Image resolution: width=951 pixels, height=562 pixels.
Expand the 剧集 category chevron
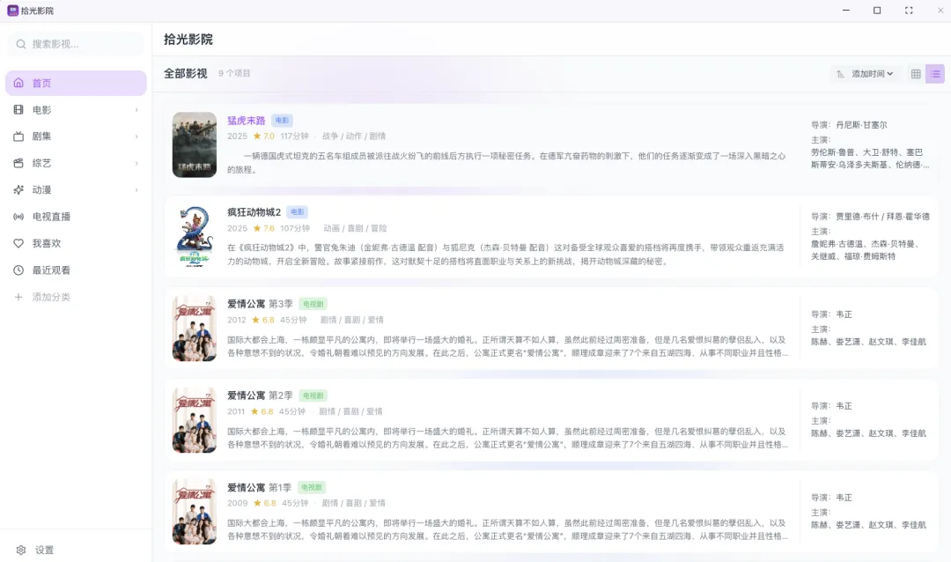(x=136, y=137)
